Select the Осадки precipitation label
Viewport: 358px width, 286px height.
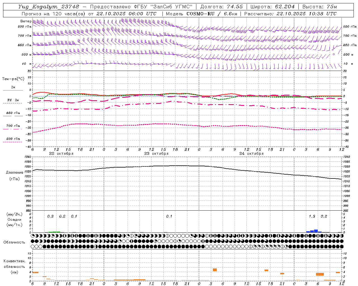[15, 220]
